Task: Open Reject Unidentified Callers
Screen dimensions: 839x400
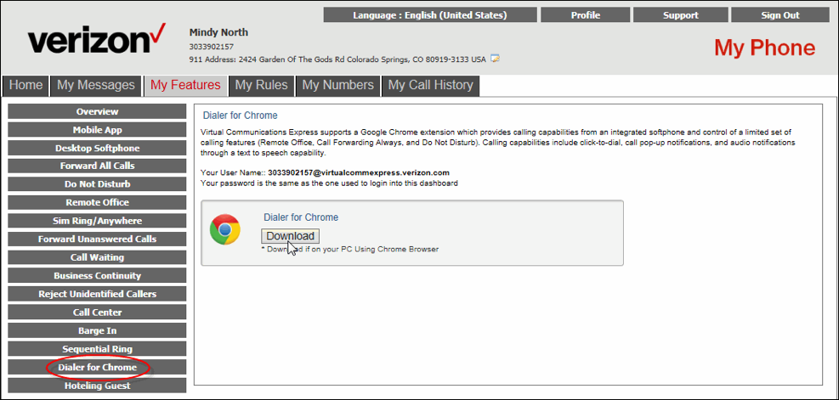Action: (x=97, y=294)
